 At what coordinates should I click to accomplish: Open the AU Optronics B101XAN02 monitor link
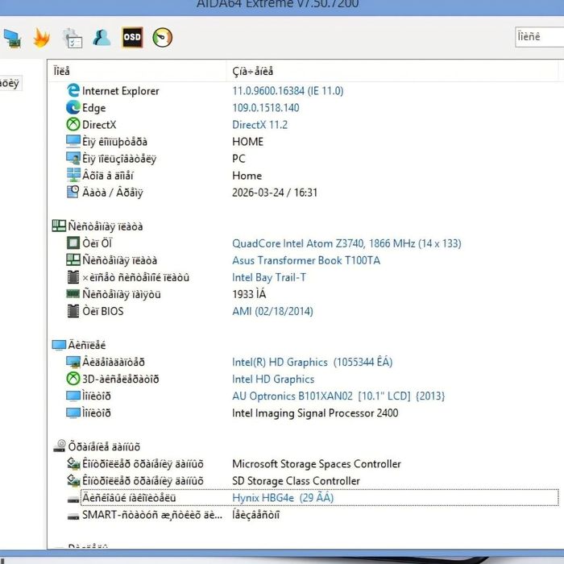[x=338, y=396]
